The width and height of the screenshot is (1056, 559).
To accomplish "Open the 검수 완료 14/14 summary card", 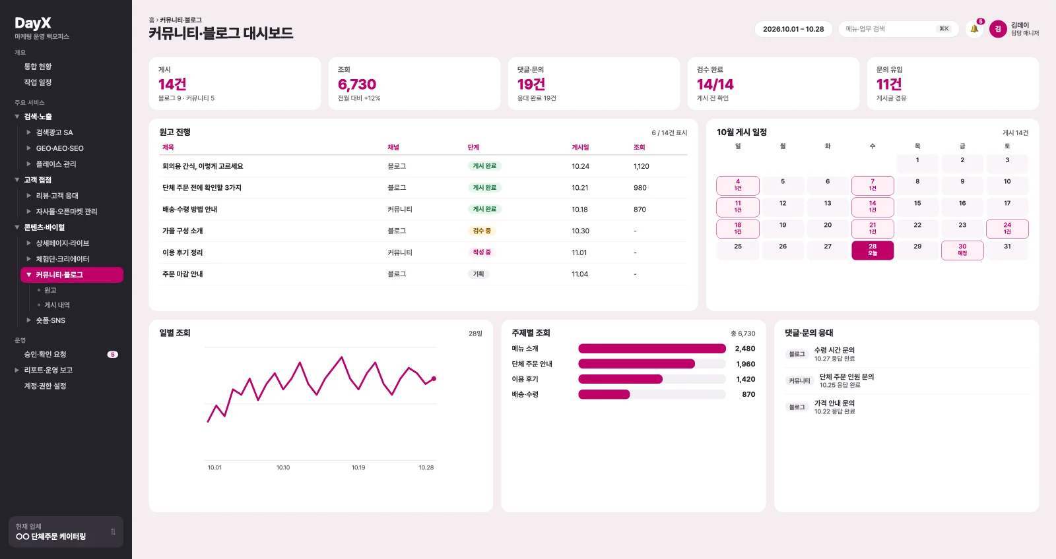I will 774,84.
